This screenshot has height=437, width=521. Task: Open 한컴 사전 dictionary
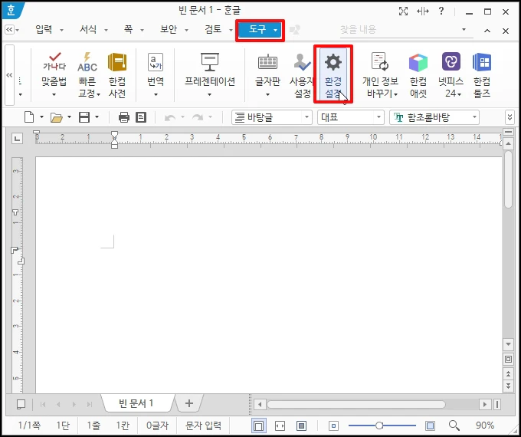(x=117, y=74)
